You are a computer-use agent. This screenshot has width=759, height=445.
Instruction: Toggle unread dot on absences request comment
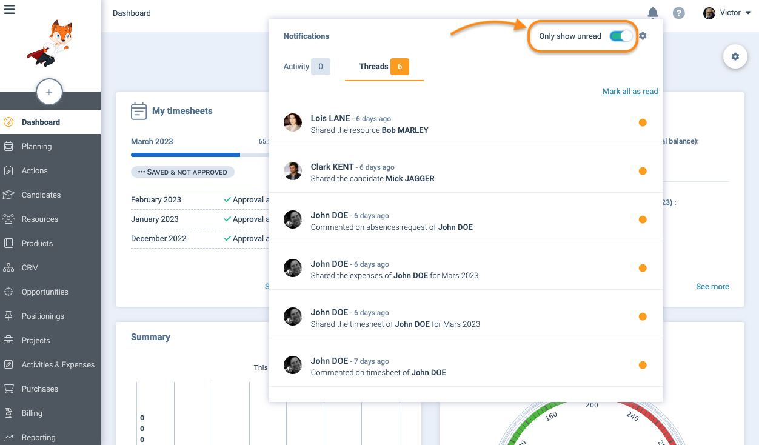(x=643, y=219)
